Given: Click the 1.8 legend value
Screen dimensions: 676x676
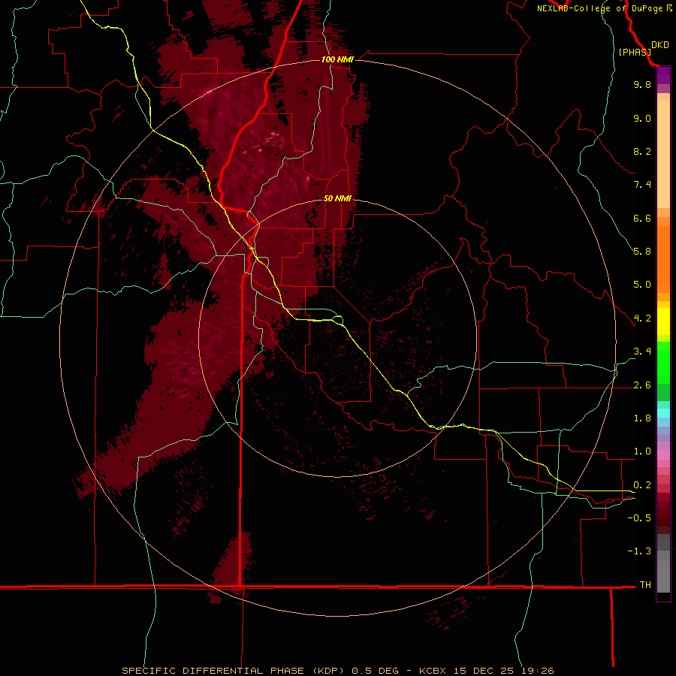Looking at the screenshot, I should pyautogui.click(x=642, y=418).
